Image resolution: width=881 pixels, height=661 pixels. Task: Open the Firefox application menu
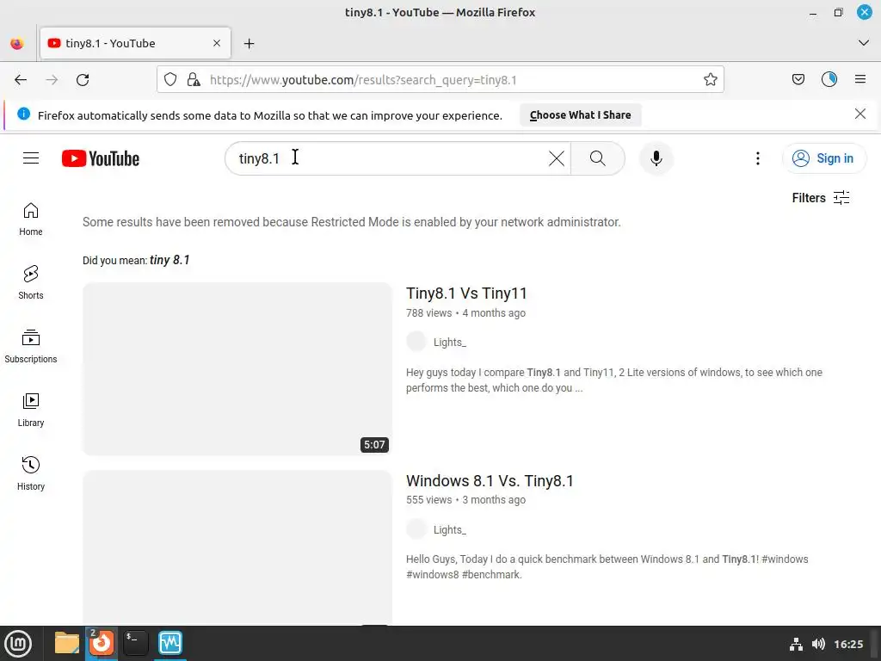tap(859, 80)
